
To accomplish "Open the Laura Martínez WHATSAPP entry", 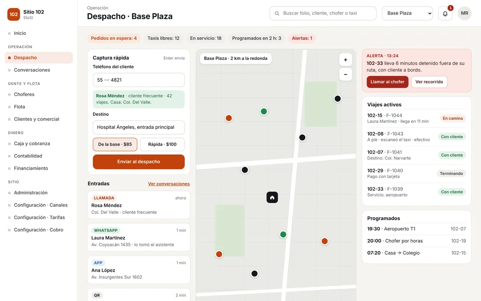I will click(x=139, y=238).
